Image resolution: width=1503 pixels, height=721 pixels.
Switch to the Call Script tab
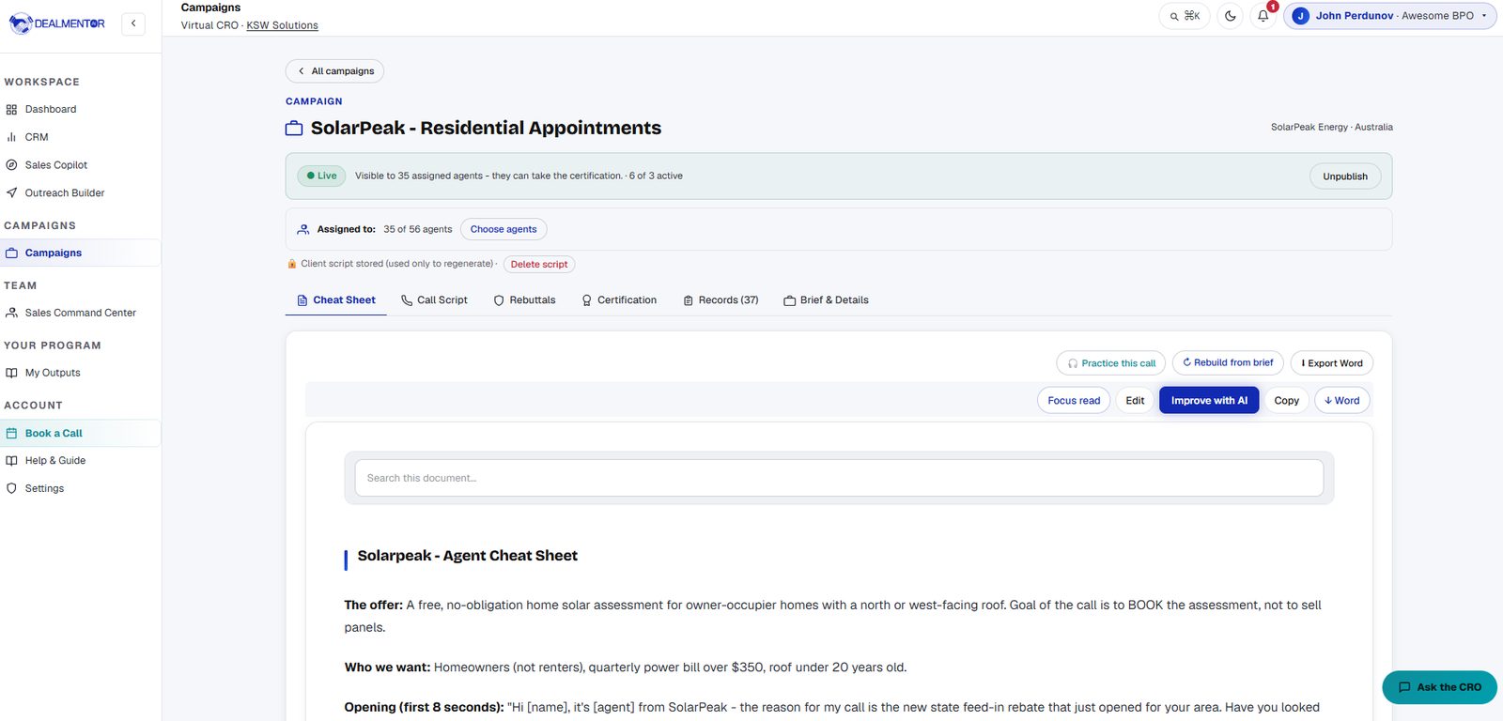434,300
